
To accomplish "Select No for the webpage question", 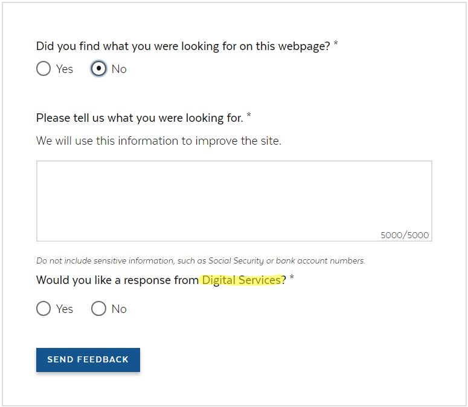I will (x=98, y=69).
